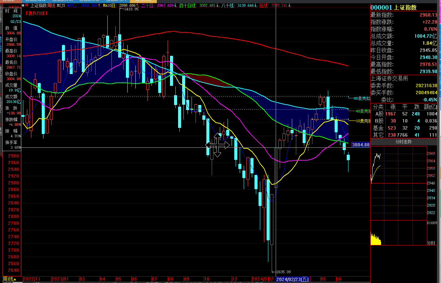Click the 3004.88 crosshair price tag

361,145
